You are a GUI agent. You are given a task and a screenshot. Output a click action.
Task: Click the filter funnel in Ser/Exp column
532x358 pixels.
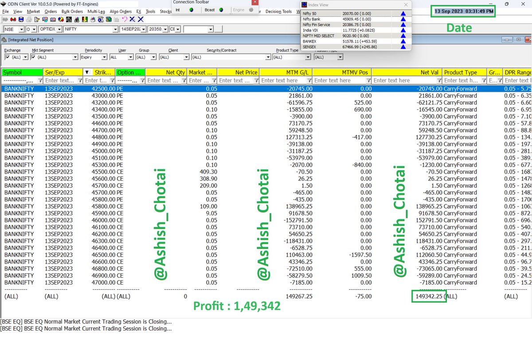[x=80, y=80]
